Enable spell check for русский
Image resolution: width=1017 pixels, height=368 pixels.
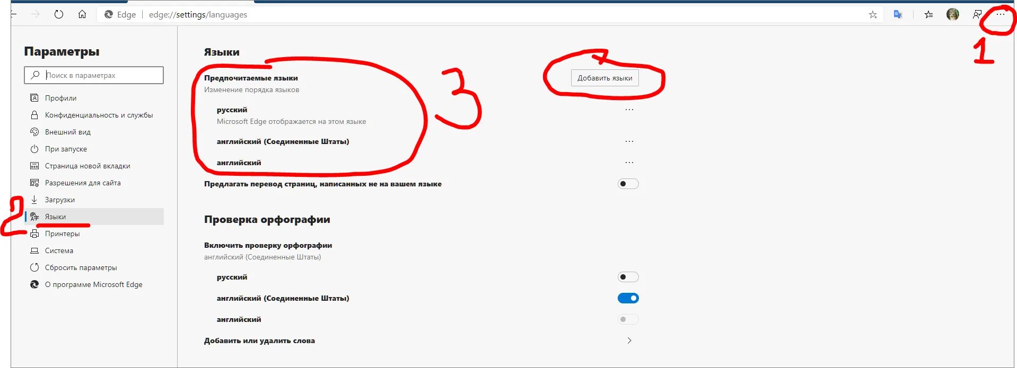tap(628, 277)
